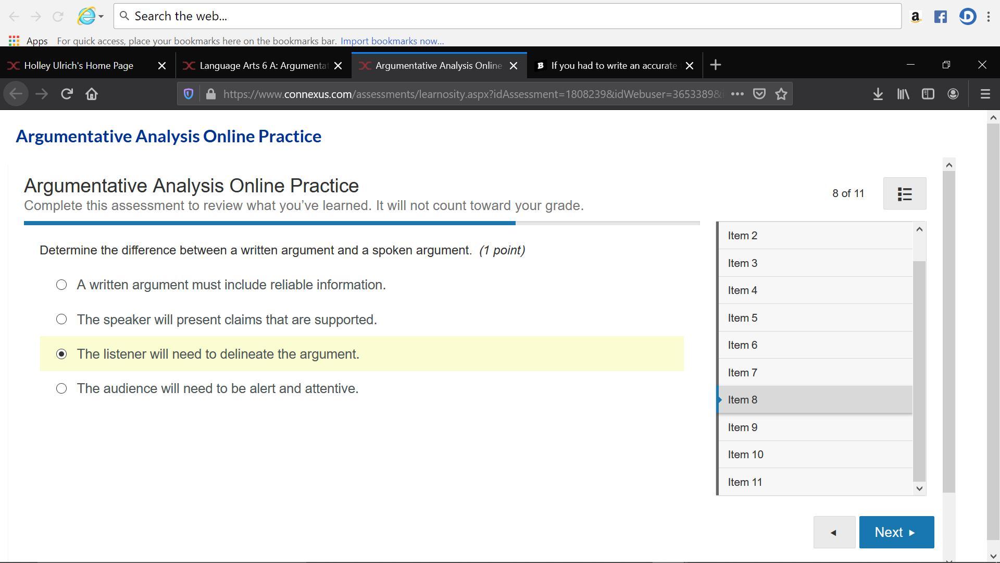This screenshot has height=563, width=1000.
Task: Click the Firefox home icon
Action: pyautogui.click(x=92, y=94)
